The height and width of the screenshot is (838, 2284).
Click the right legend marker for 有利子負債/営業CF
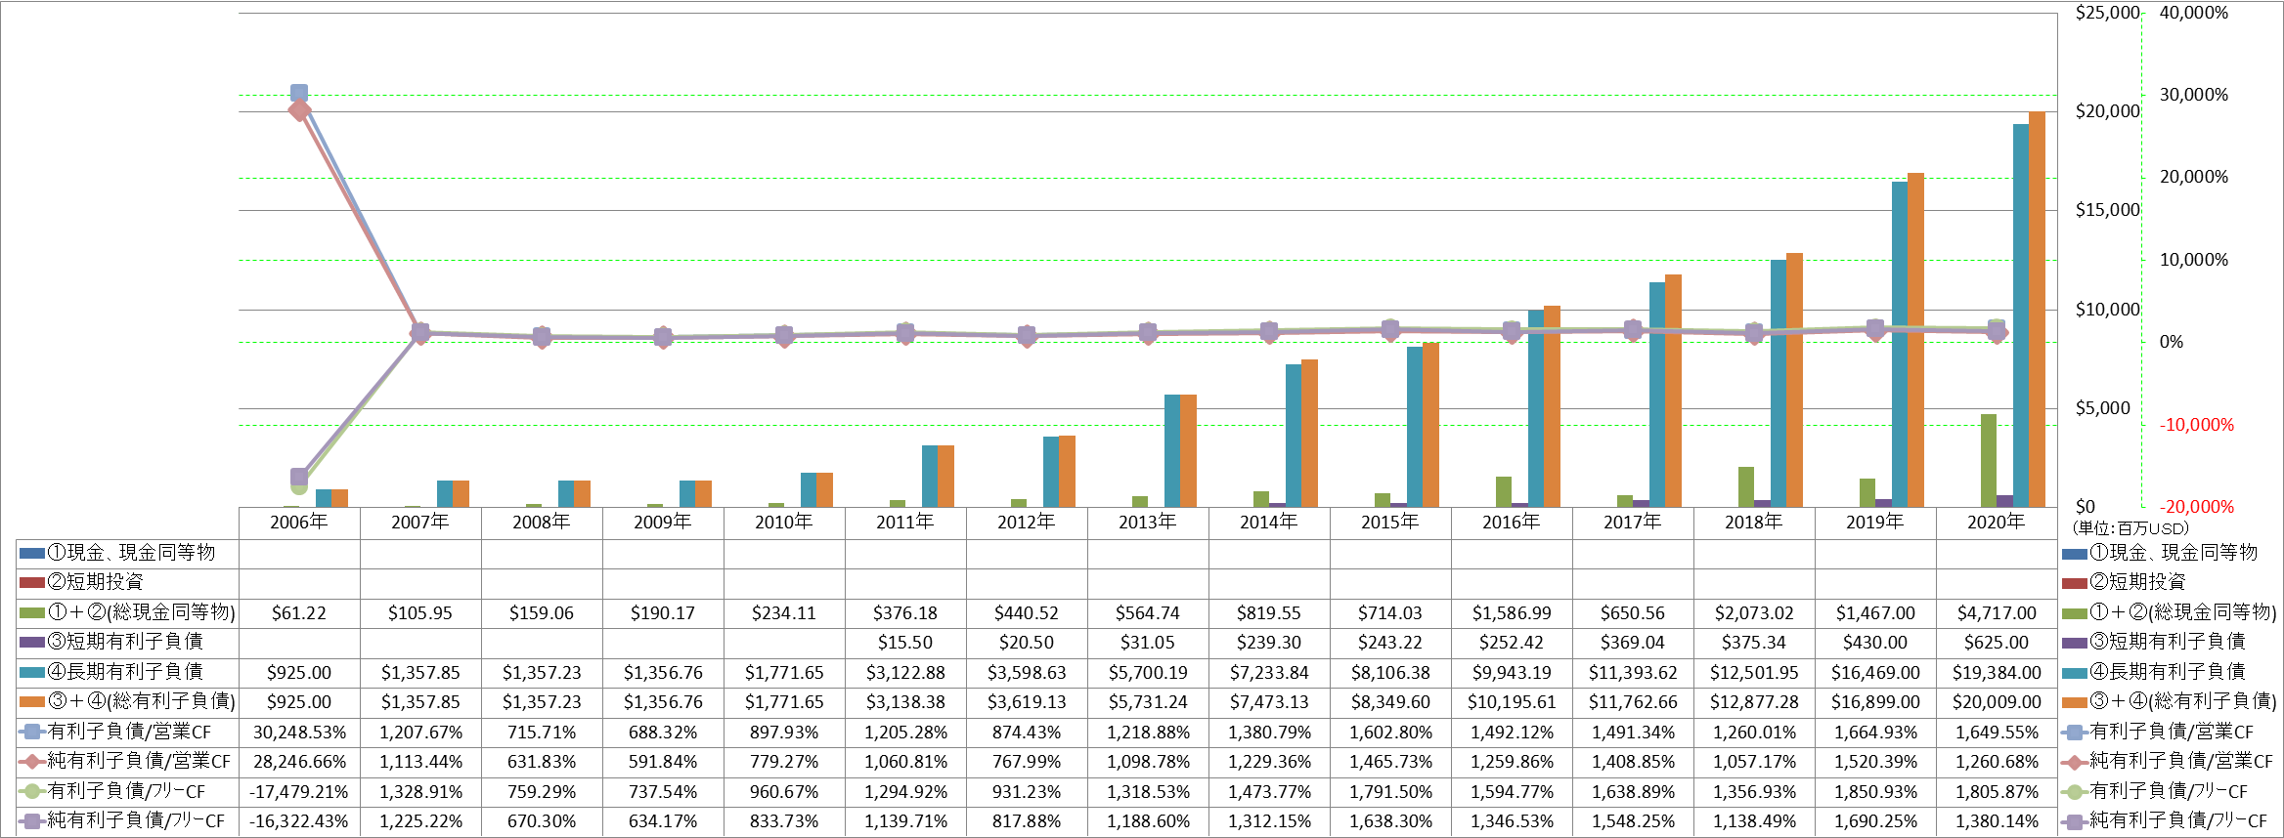pos(2074,733)
